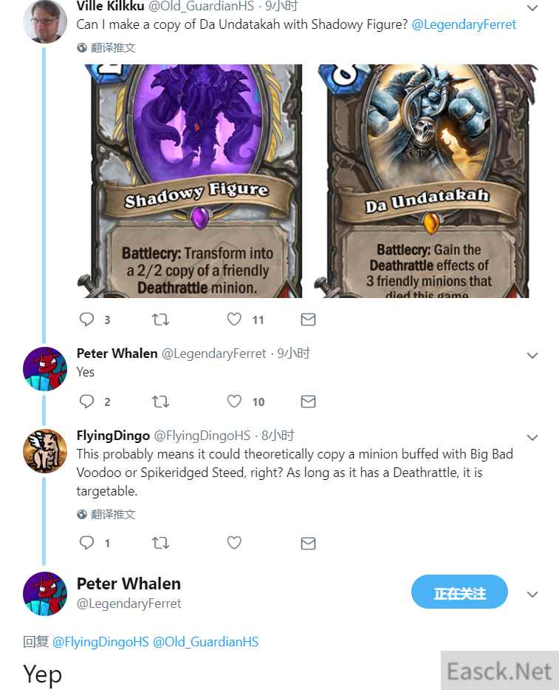Viewport: 559px width, 690px height.
Task: Retweet Peter Whalen's "Yes" reply
Action: point(160,402)
